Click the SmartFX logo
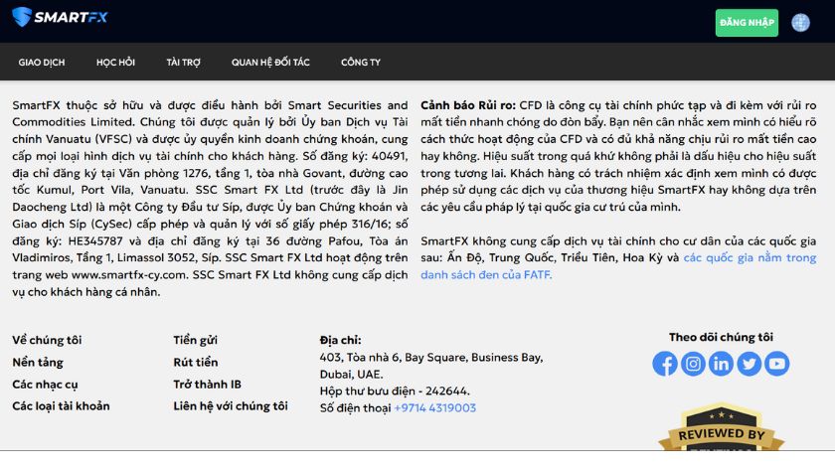The width and height of the screenshot is (835, 470). [x=59, y=17]
